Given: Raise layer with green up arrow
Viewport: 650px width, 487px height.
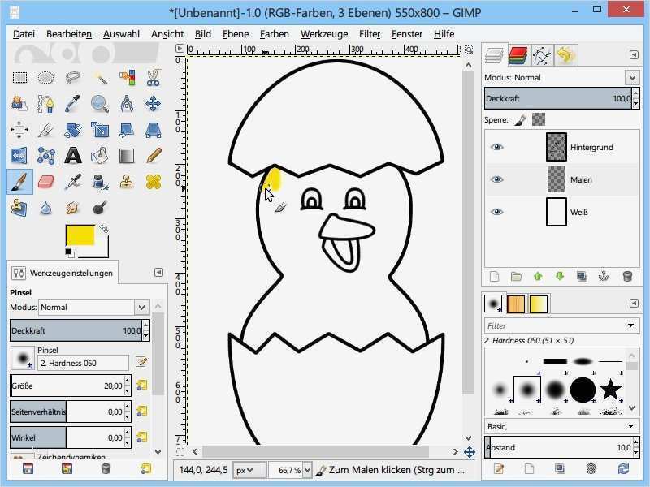Looking at the screenshot, I should [x=538, y=276].
